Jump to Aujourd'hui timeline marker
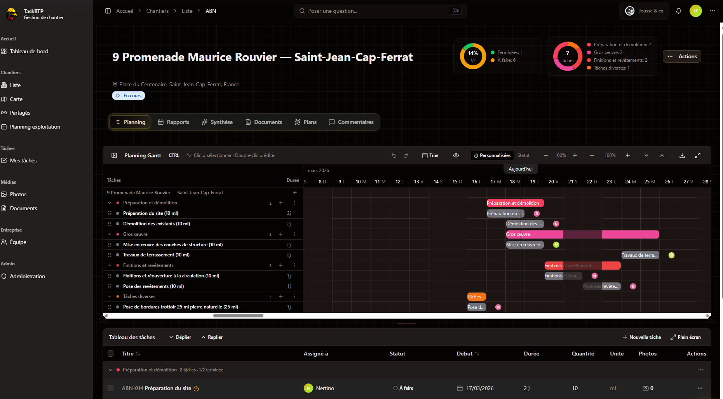Image resolution: width=723 pixels, height=399 pixels. pyautogui.click(x=520, y=169)
